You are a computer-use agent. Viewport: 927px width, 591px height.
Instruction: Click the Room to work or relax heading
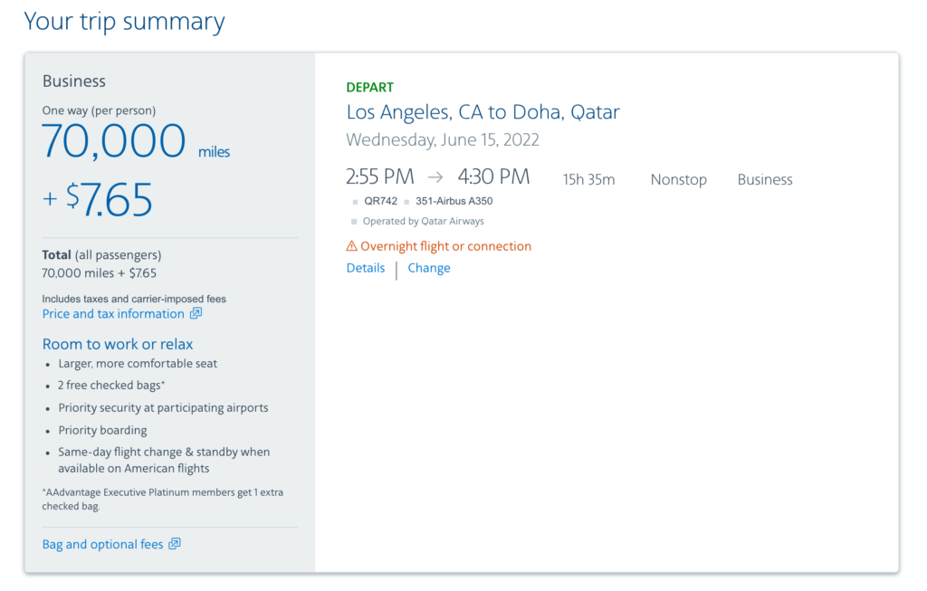117,344
